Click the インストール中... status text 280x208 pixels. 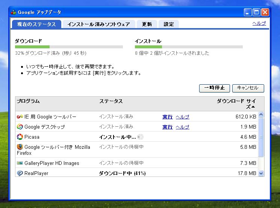pos(118,137)
